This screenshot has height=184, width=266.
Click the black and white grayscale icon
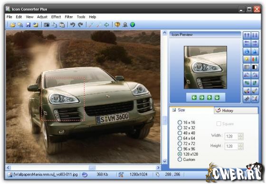255,67
